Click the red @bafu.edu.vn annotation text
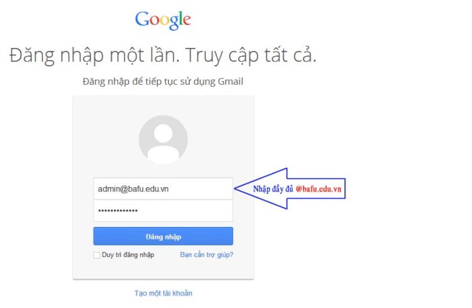The image size is (472, 308). click(319, 189)
